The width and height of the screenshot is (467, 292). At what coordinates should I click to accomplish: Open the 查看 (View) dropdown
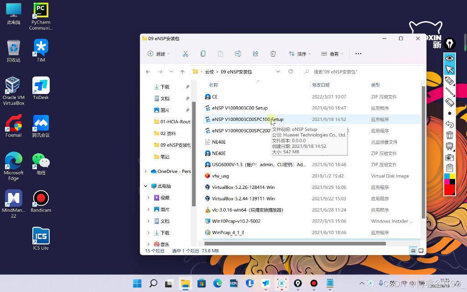tap(332, 54)
